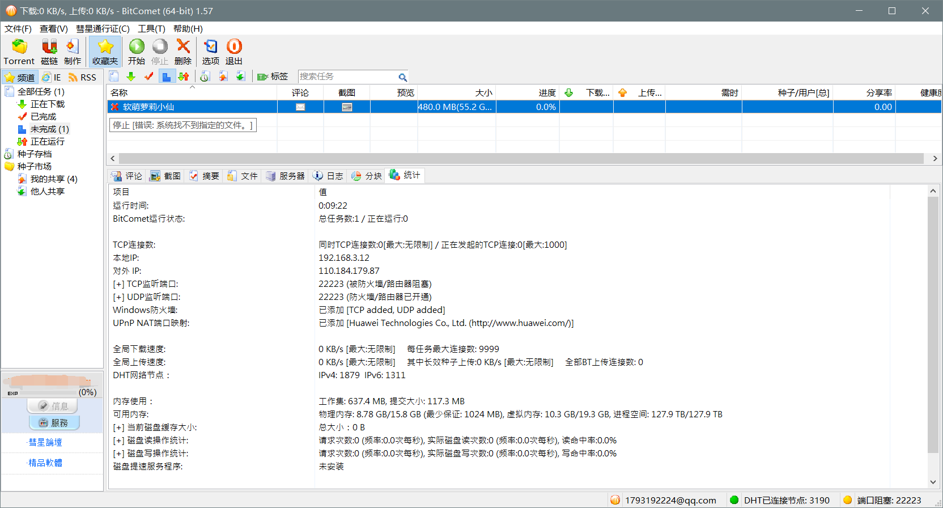Image resolution: width=943 pixels, height=508 pixels.
Task: Select 未完成 (1) tree item
Action: click(x=50, y=129)
